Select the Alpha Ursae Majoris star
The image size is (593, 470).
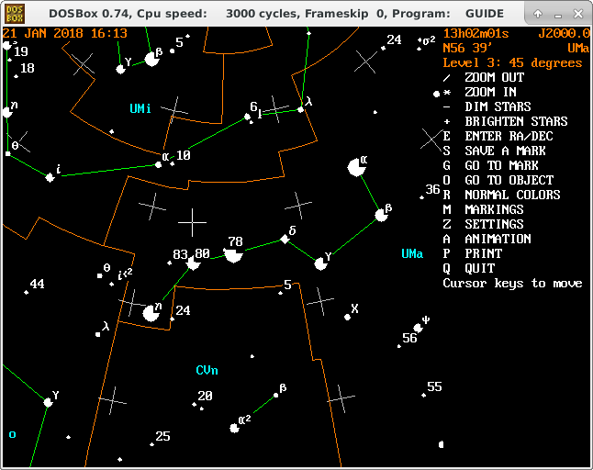tap(356, 167)
